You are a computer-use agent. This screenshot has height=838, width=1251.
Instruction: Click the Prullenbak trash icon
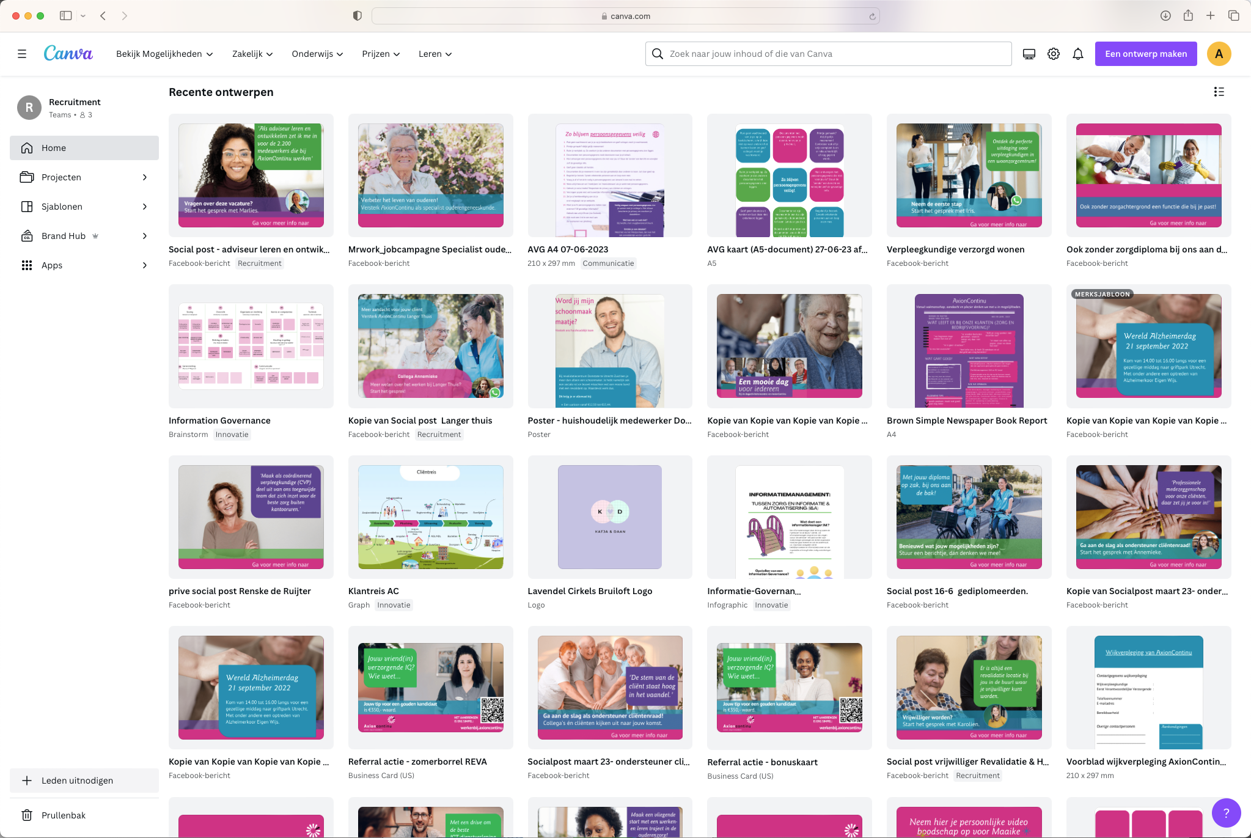coord(27,815)
